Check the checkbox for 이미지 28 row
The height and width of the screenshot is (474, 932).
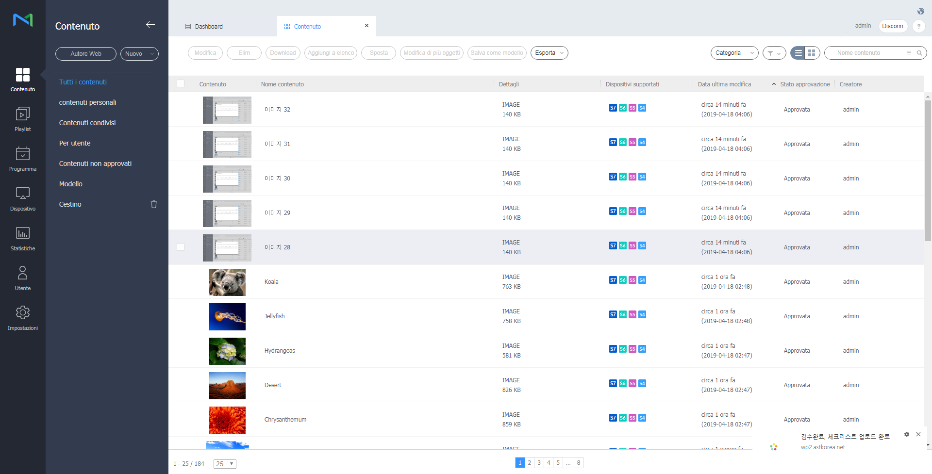(x=181, y=247)
